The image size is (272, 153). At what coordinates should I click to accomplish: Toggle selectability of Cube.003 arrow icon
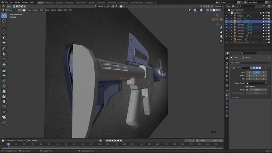pyautogui.click(x=263, y=31)
